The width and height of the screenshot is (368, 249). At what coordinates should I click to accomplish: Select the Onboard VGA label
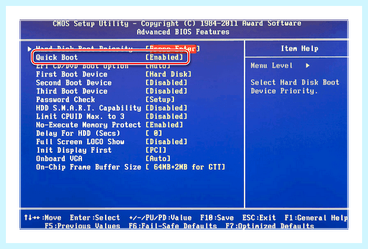coord(59,159)
